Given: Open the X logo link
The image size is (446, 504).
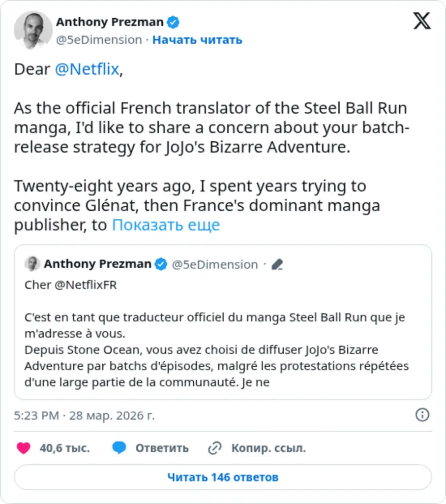Looking at the screenshot, I should pos(422,21).
